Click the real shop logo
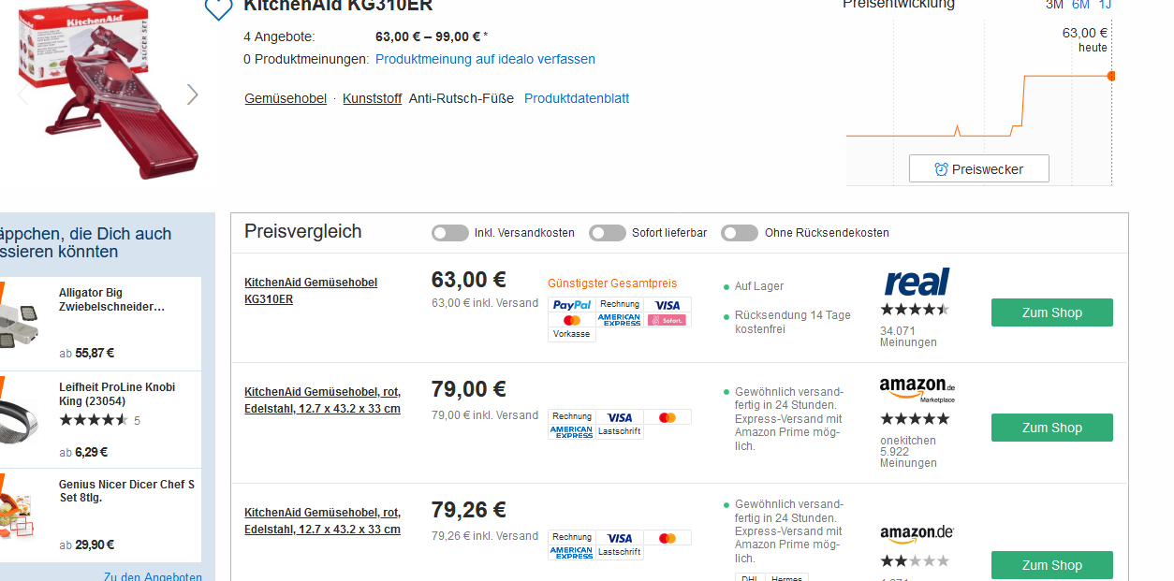 [x=917, y=282]
